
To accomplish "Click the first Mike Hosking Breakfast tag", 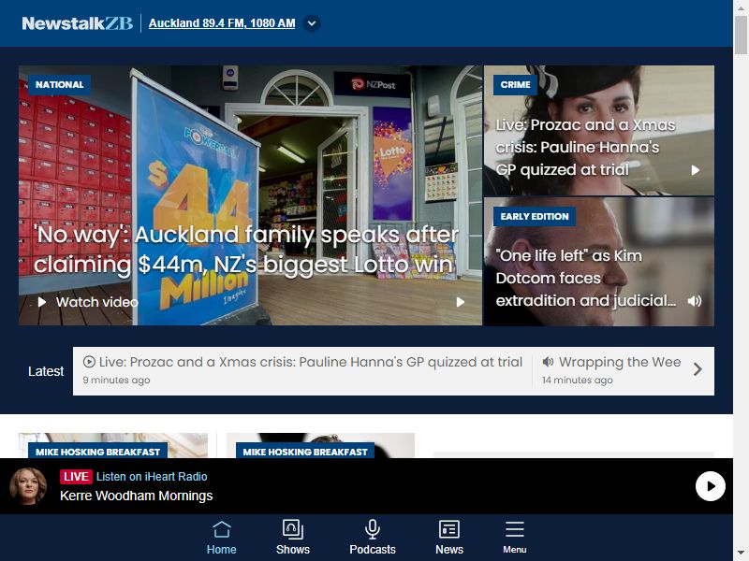I will click(97, 452).
